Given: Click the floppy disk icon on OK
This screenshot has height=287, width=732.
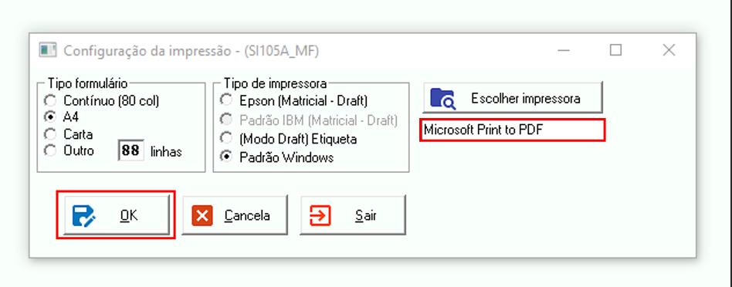Looking at the screenshot, I should coord(84,215).
